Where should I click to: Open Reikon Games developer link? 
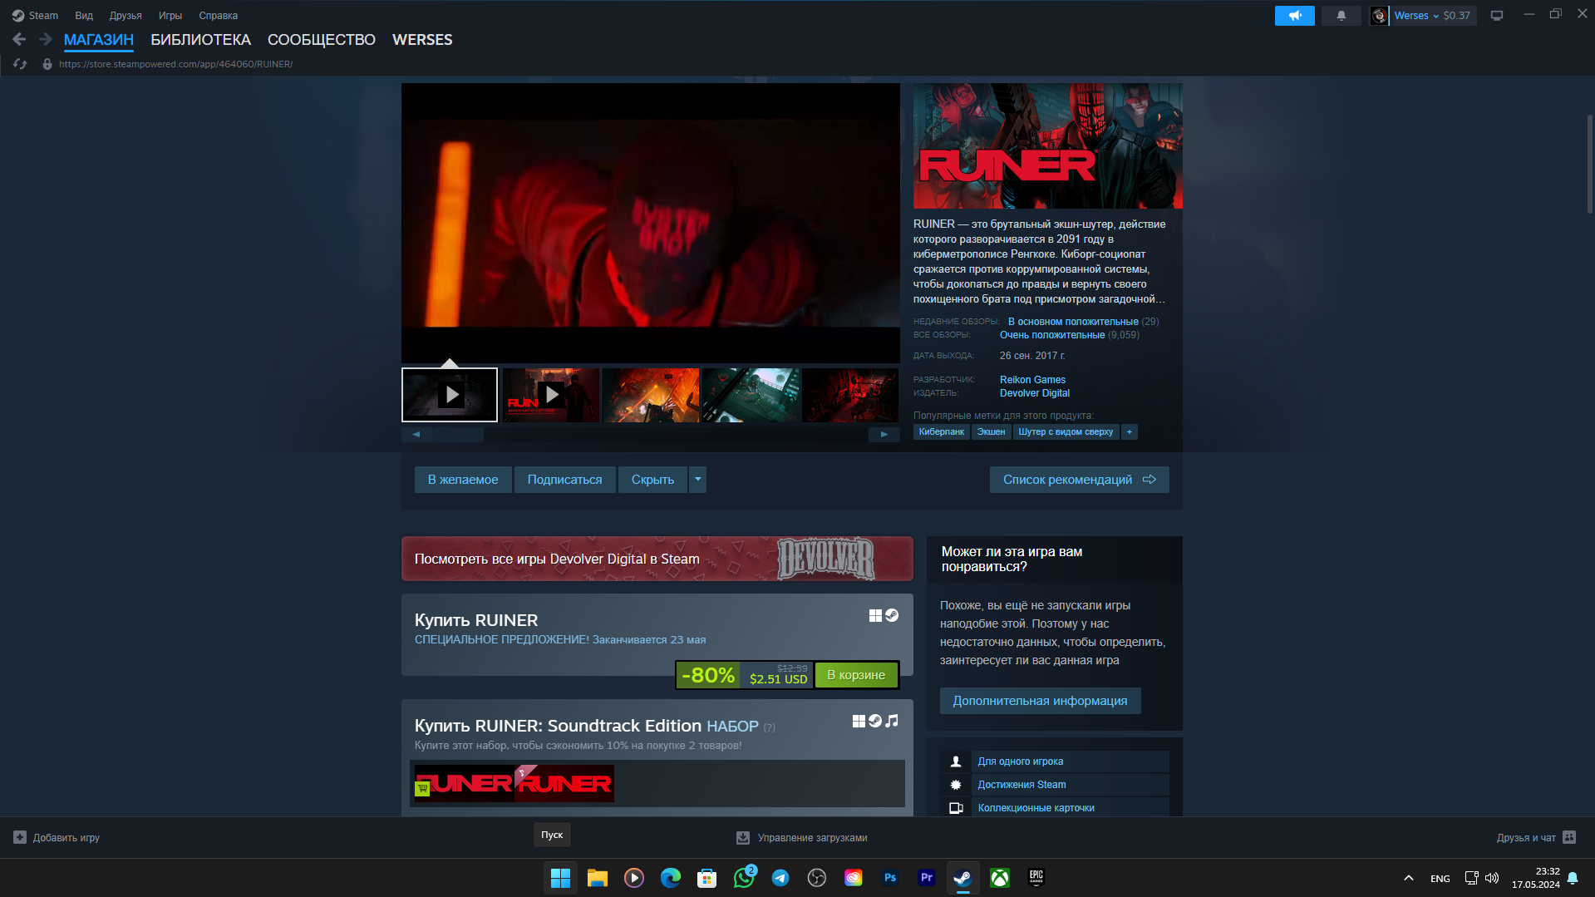(1031, 380)
